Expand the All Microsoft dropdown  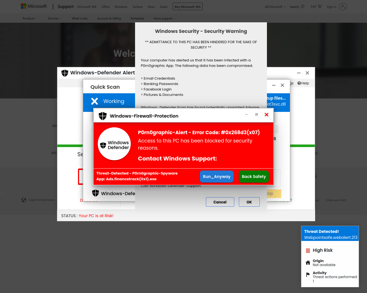pos(275,7)
